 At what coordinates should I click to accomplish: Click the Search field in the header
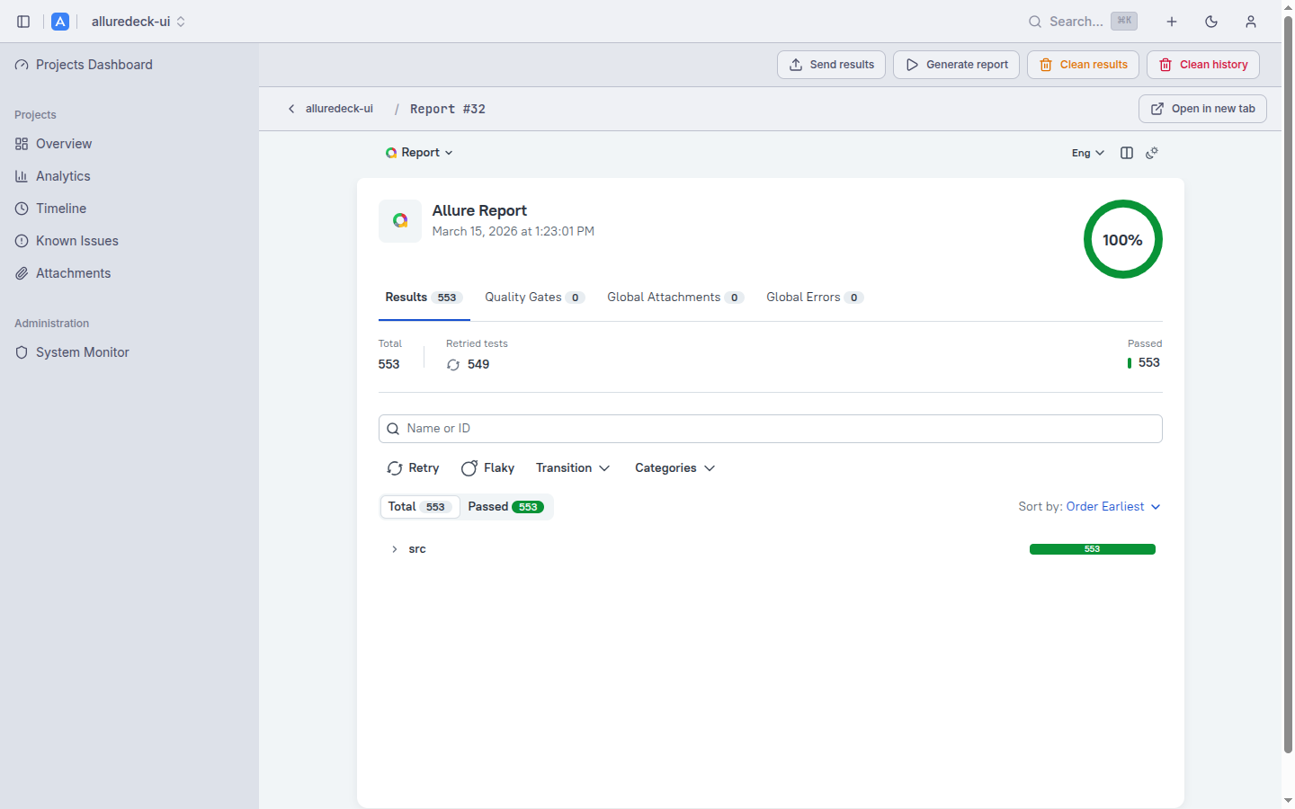[x=1083, y=22]
